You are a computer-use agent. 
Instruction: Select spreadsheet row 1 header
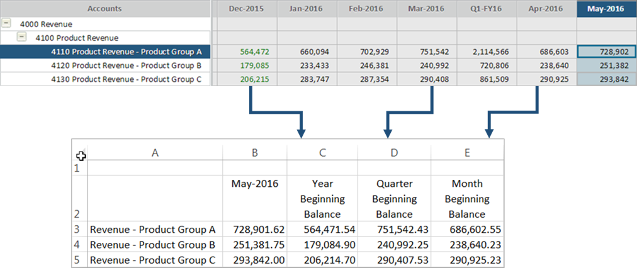(79, 168)
